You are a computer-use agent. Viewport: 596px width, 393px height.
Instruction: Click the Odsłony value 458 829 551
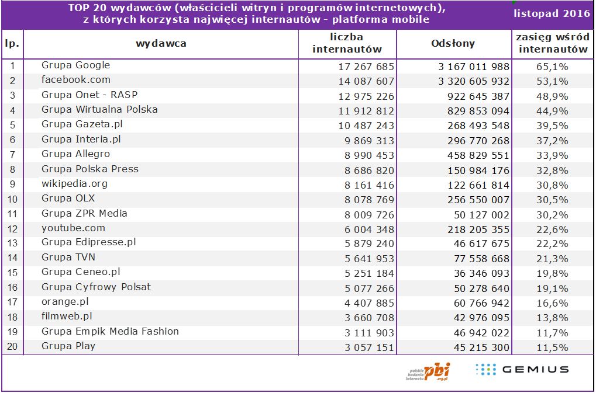478,155
